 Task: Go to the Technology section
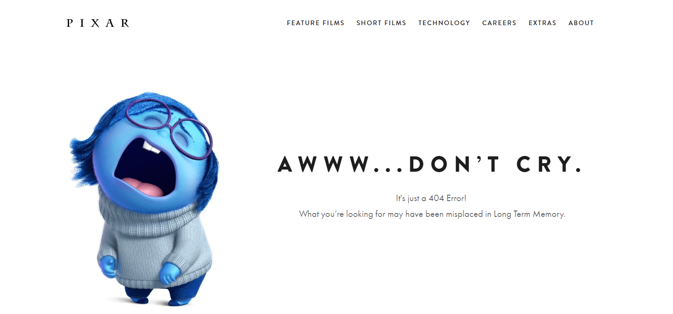click(444, 23)
